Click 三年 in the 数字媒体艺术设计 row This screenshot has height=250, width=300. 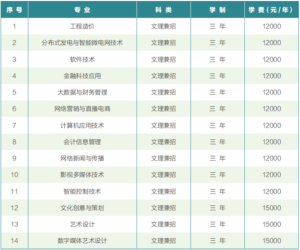(218, 241)
